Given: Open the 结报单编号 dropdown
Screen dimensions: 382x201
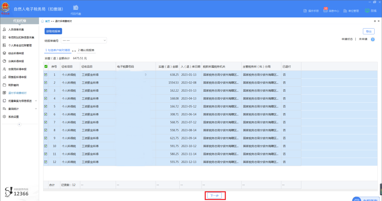Looking at the screenshot, I should pyautogui.click(x=84, y=40).
